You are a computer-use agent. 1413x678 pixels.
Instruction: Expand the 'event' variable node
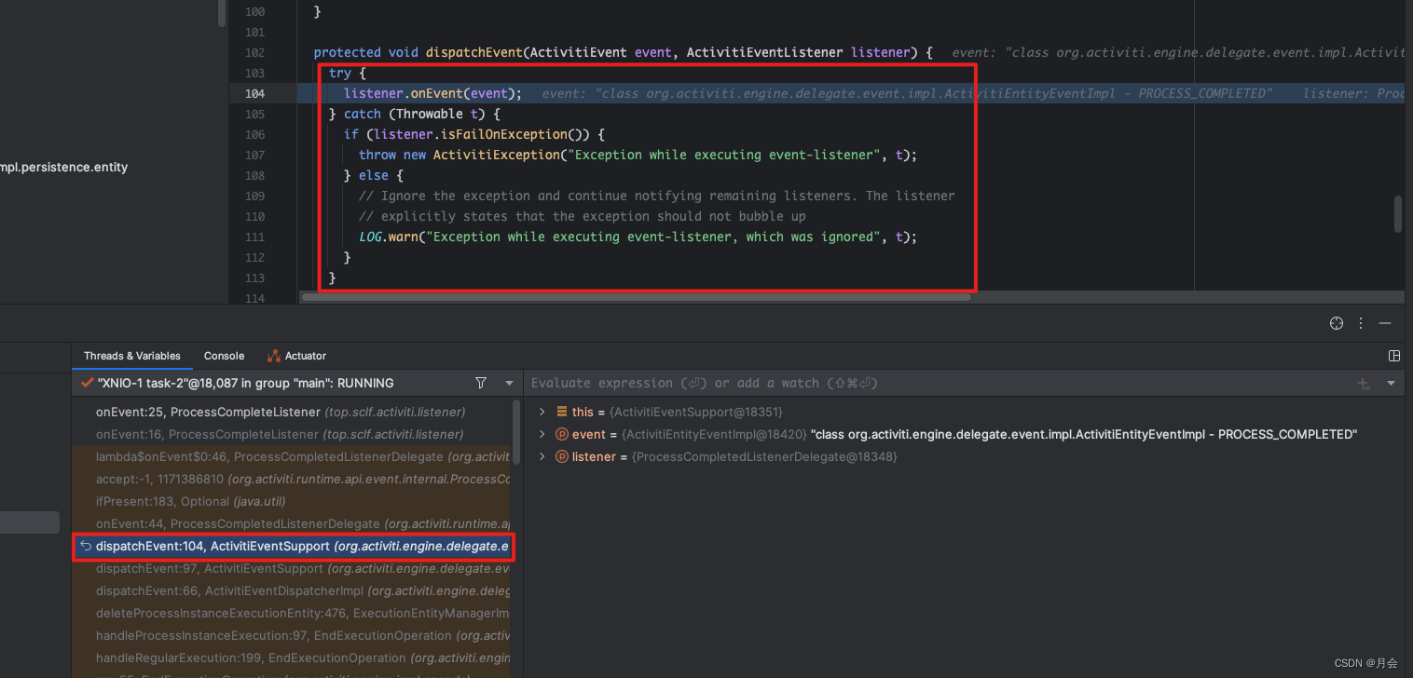(x=542, y=434)
